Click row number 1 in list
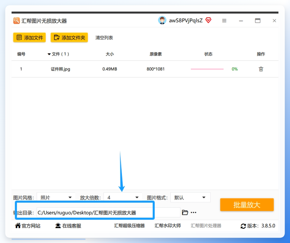The height and width of the screenshot is (243, 290). pyautogui.click(x=21, y=69)
